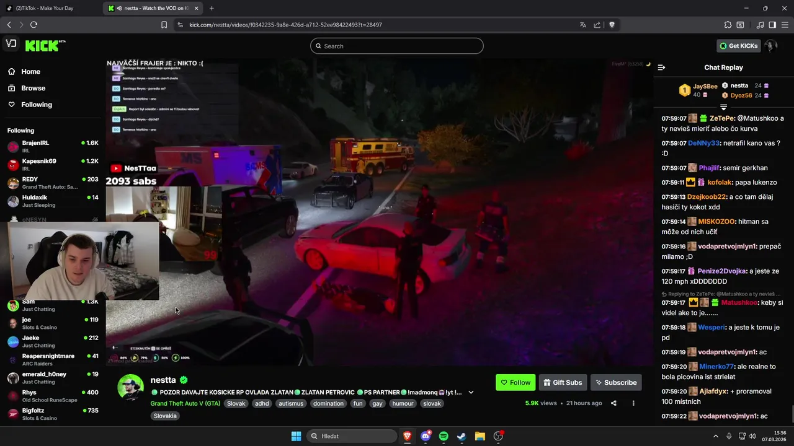Viewport: 794px width, 446px height.
Task: Expand the chat leaderboard chevron
Action: pyautogui.click(x=723, y=107)
